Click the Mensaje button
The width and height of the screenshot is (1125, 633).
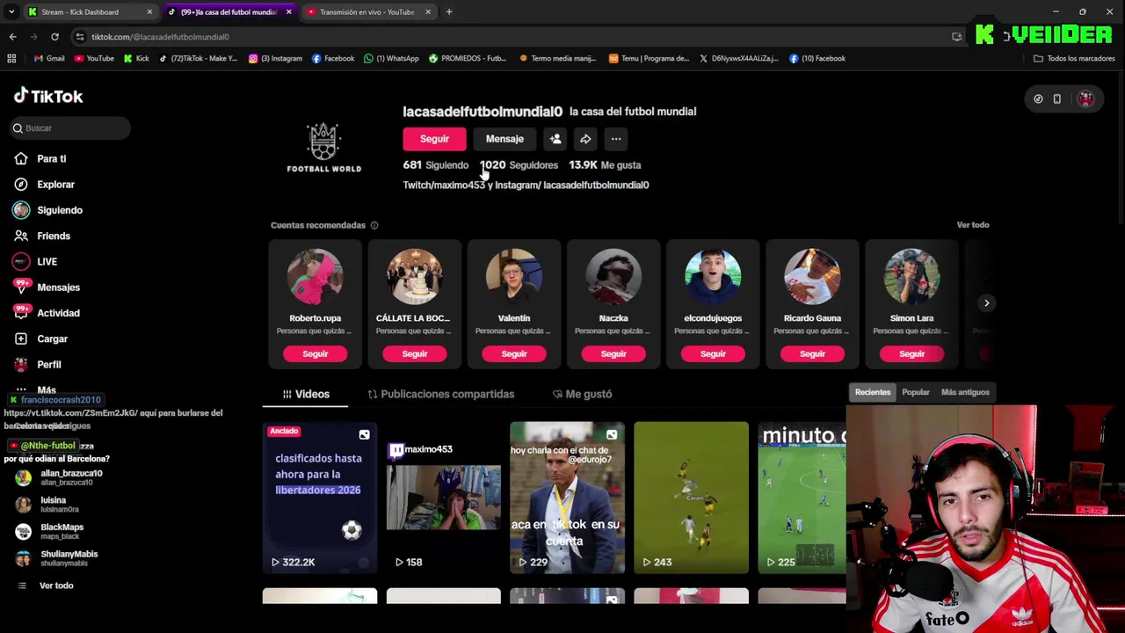[504, 139]
